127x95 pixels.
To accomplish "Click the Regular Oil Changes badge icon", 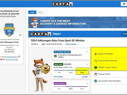I will coord(96,54).
